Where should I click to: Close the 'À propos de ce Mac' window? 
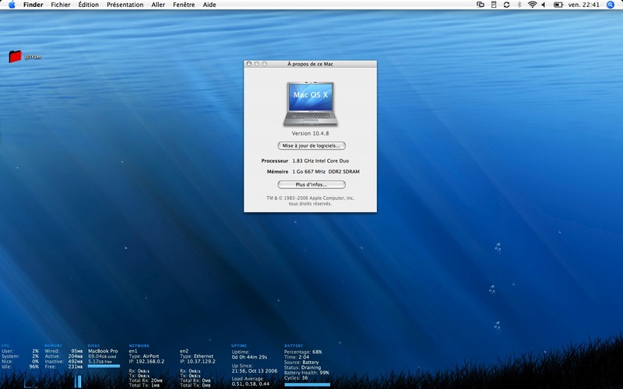(x=249, y=64)
